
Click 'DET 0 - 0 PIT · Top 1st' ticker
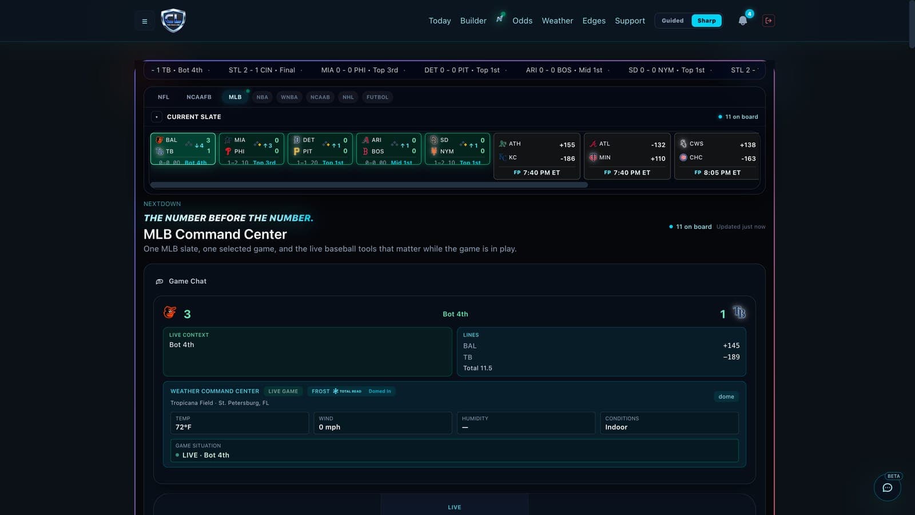(x=462, y=70)
